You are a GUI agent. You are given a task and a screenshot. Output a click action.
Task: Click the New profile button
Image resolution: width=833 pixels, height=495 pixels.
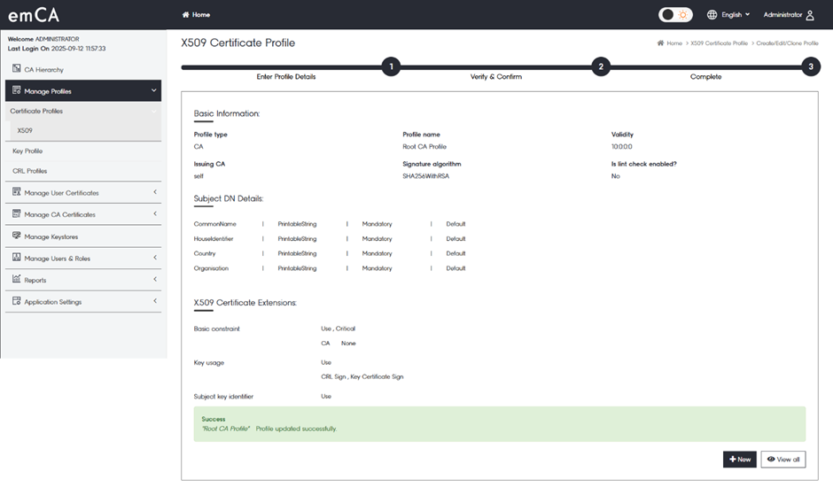click(x=740, y=460)
